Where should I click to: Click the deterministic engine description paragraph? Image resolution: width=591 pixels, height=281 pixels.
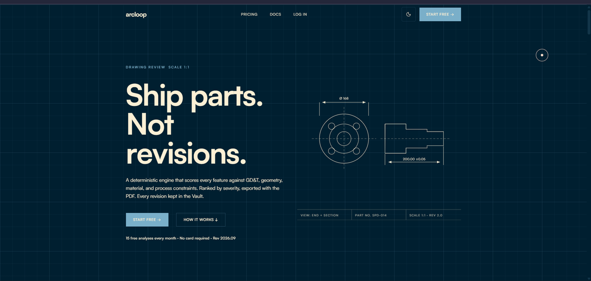[204, 188]
